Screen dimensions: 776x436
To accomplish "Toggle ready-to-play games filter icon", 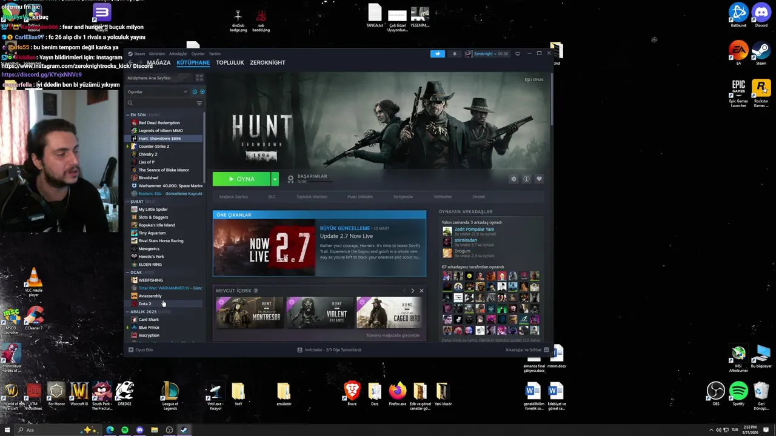I will click(202, 92).
